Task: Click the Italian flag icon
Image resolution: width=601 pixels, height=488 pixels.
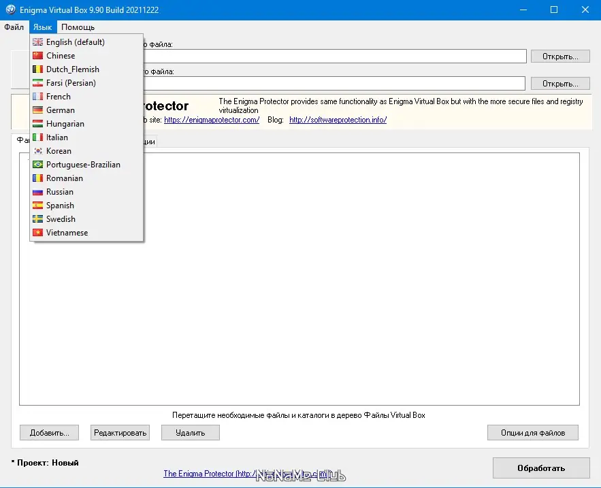Action: click(37, 137)
